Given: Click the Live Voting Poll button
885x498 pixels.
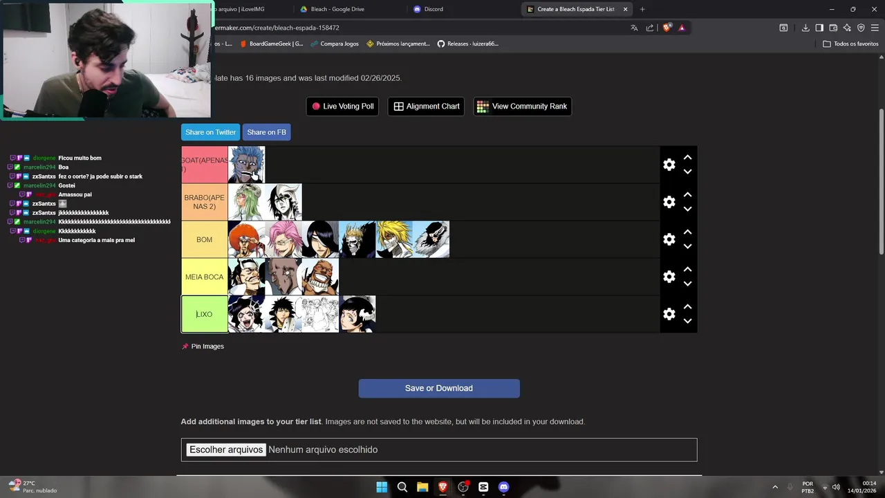Looking at the screenshot, I should 342,107.
